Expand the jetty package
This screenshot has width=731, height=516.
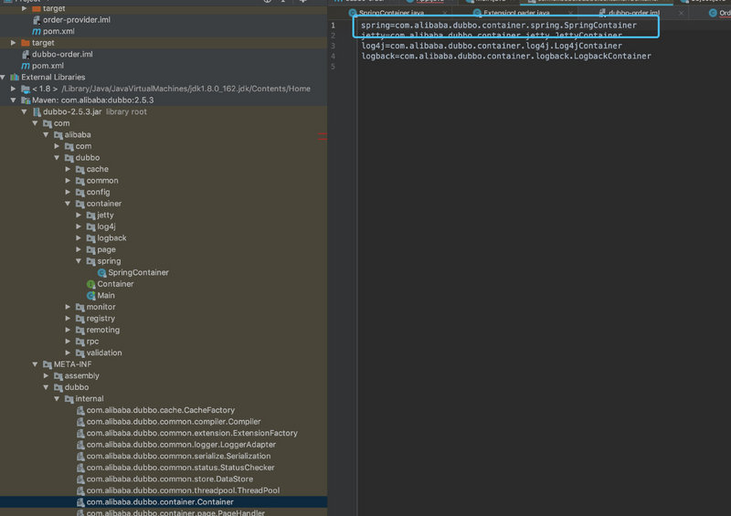click(79, 216)
